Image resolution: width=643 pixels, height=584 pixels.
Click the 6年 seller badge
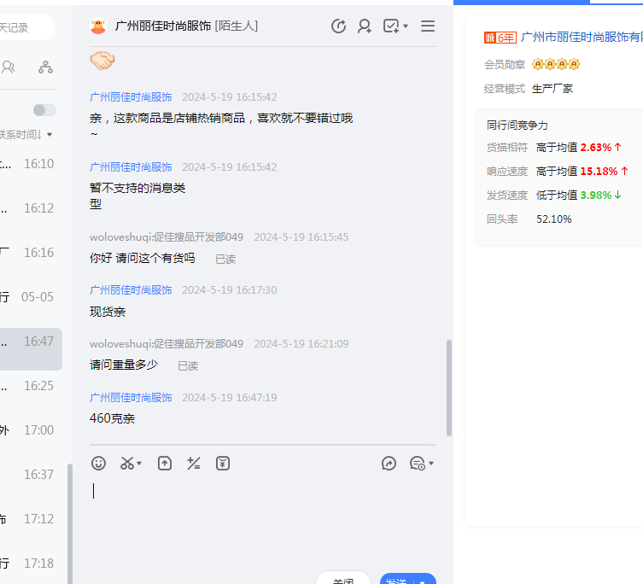tap(500, 38)
